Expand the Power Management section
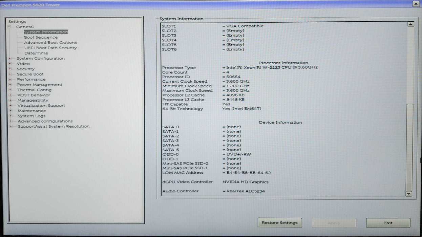Screen dimensions: 422x237 point(10,84)
